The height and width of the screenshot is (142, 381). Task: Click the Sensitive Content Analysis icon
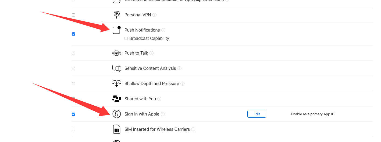tap(116, 68)
